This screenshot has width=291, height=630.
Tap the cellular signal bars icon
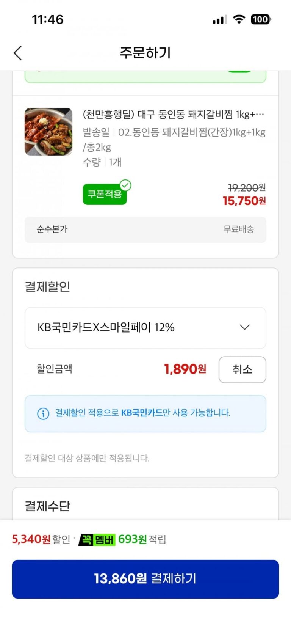coord(220,20)
